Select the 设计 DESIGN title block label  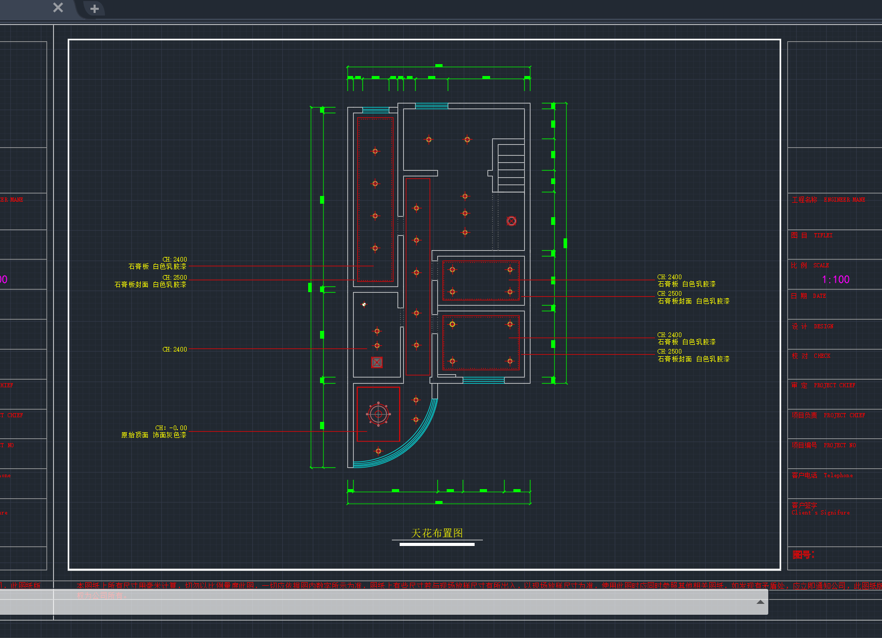[812, 326]
